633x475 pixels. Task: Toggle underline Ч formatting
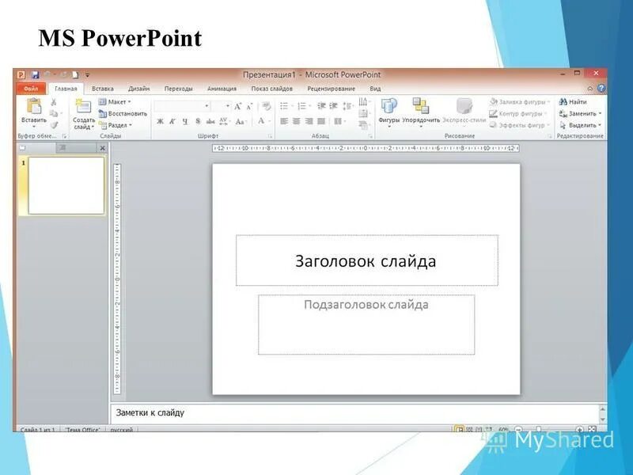[x=185, y=121]
